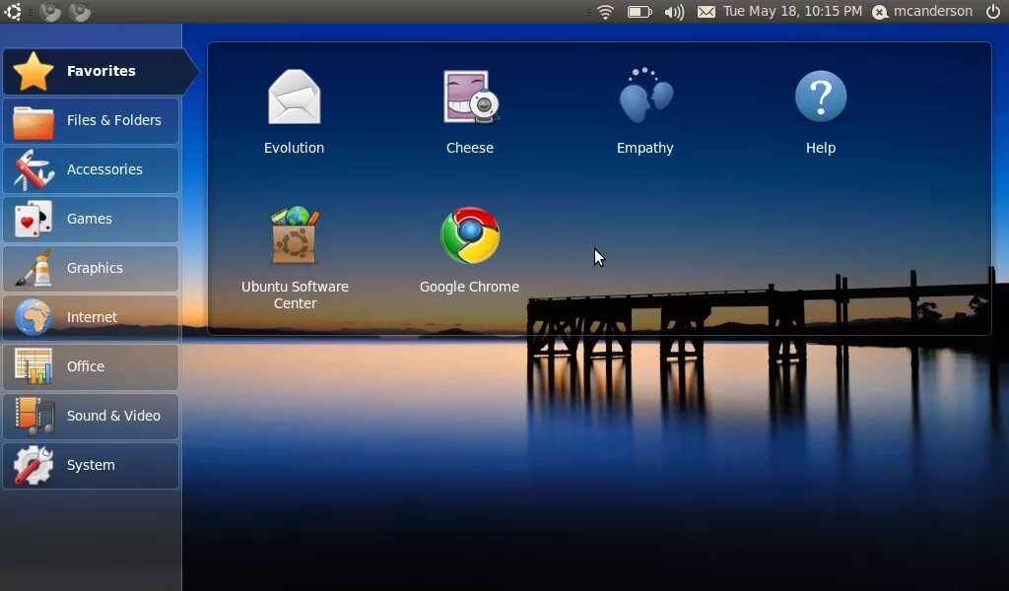
Task: Launch Ubuntu Software Center
Action: [x=295, y=257]
